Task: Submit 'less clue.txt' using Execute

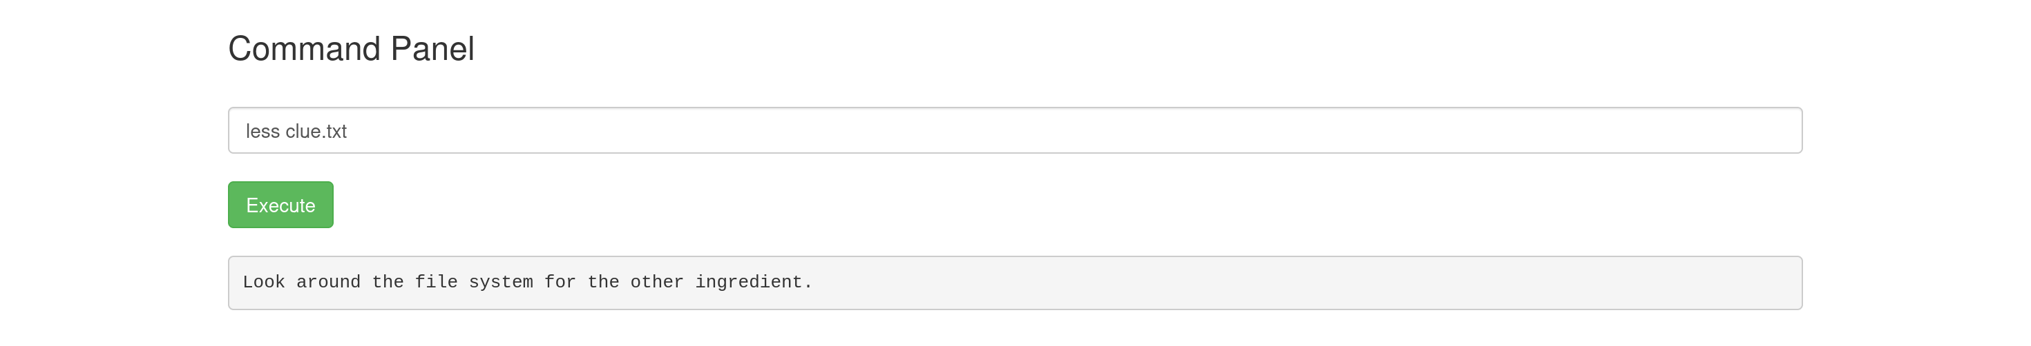Action: pyautogui.click(x=280, y=205)
